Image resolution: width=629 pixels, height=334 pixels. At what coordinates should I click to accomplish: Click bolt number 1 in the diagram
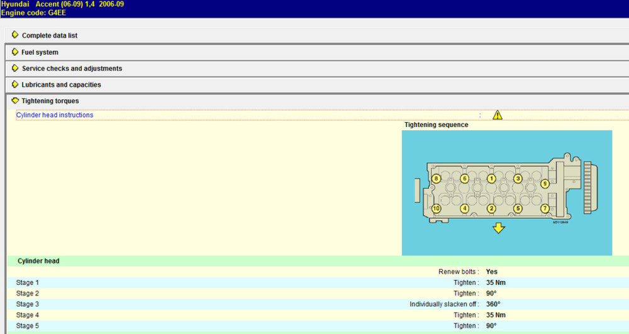(x=491, y=179)
